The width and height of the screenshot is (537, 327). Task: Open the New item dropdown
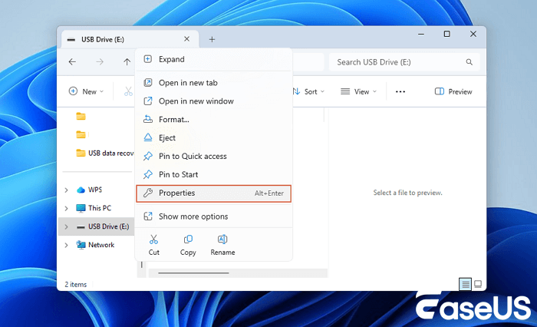point(86,91)
